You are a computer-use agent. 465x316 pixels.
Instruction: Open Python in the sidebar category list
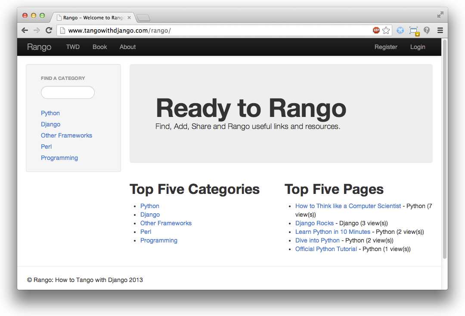(50, 113)
